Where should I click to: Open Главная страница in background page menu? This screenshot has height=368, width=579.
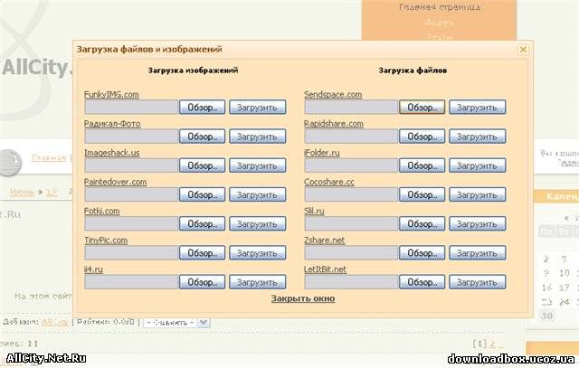pyautogui.click(x=440, y=7)
